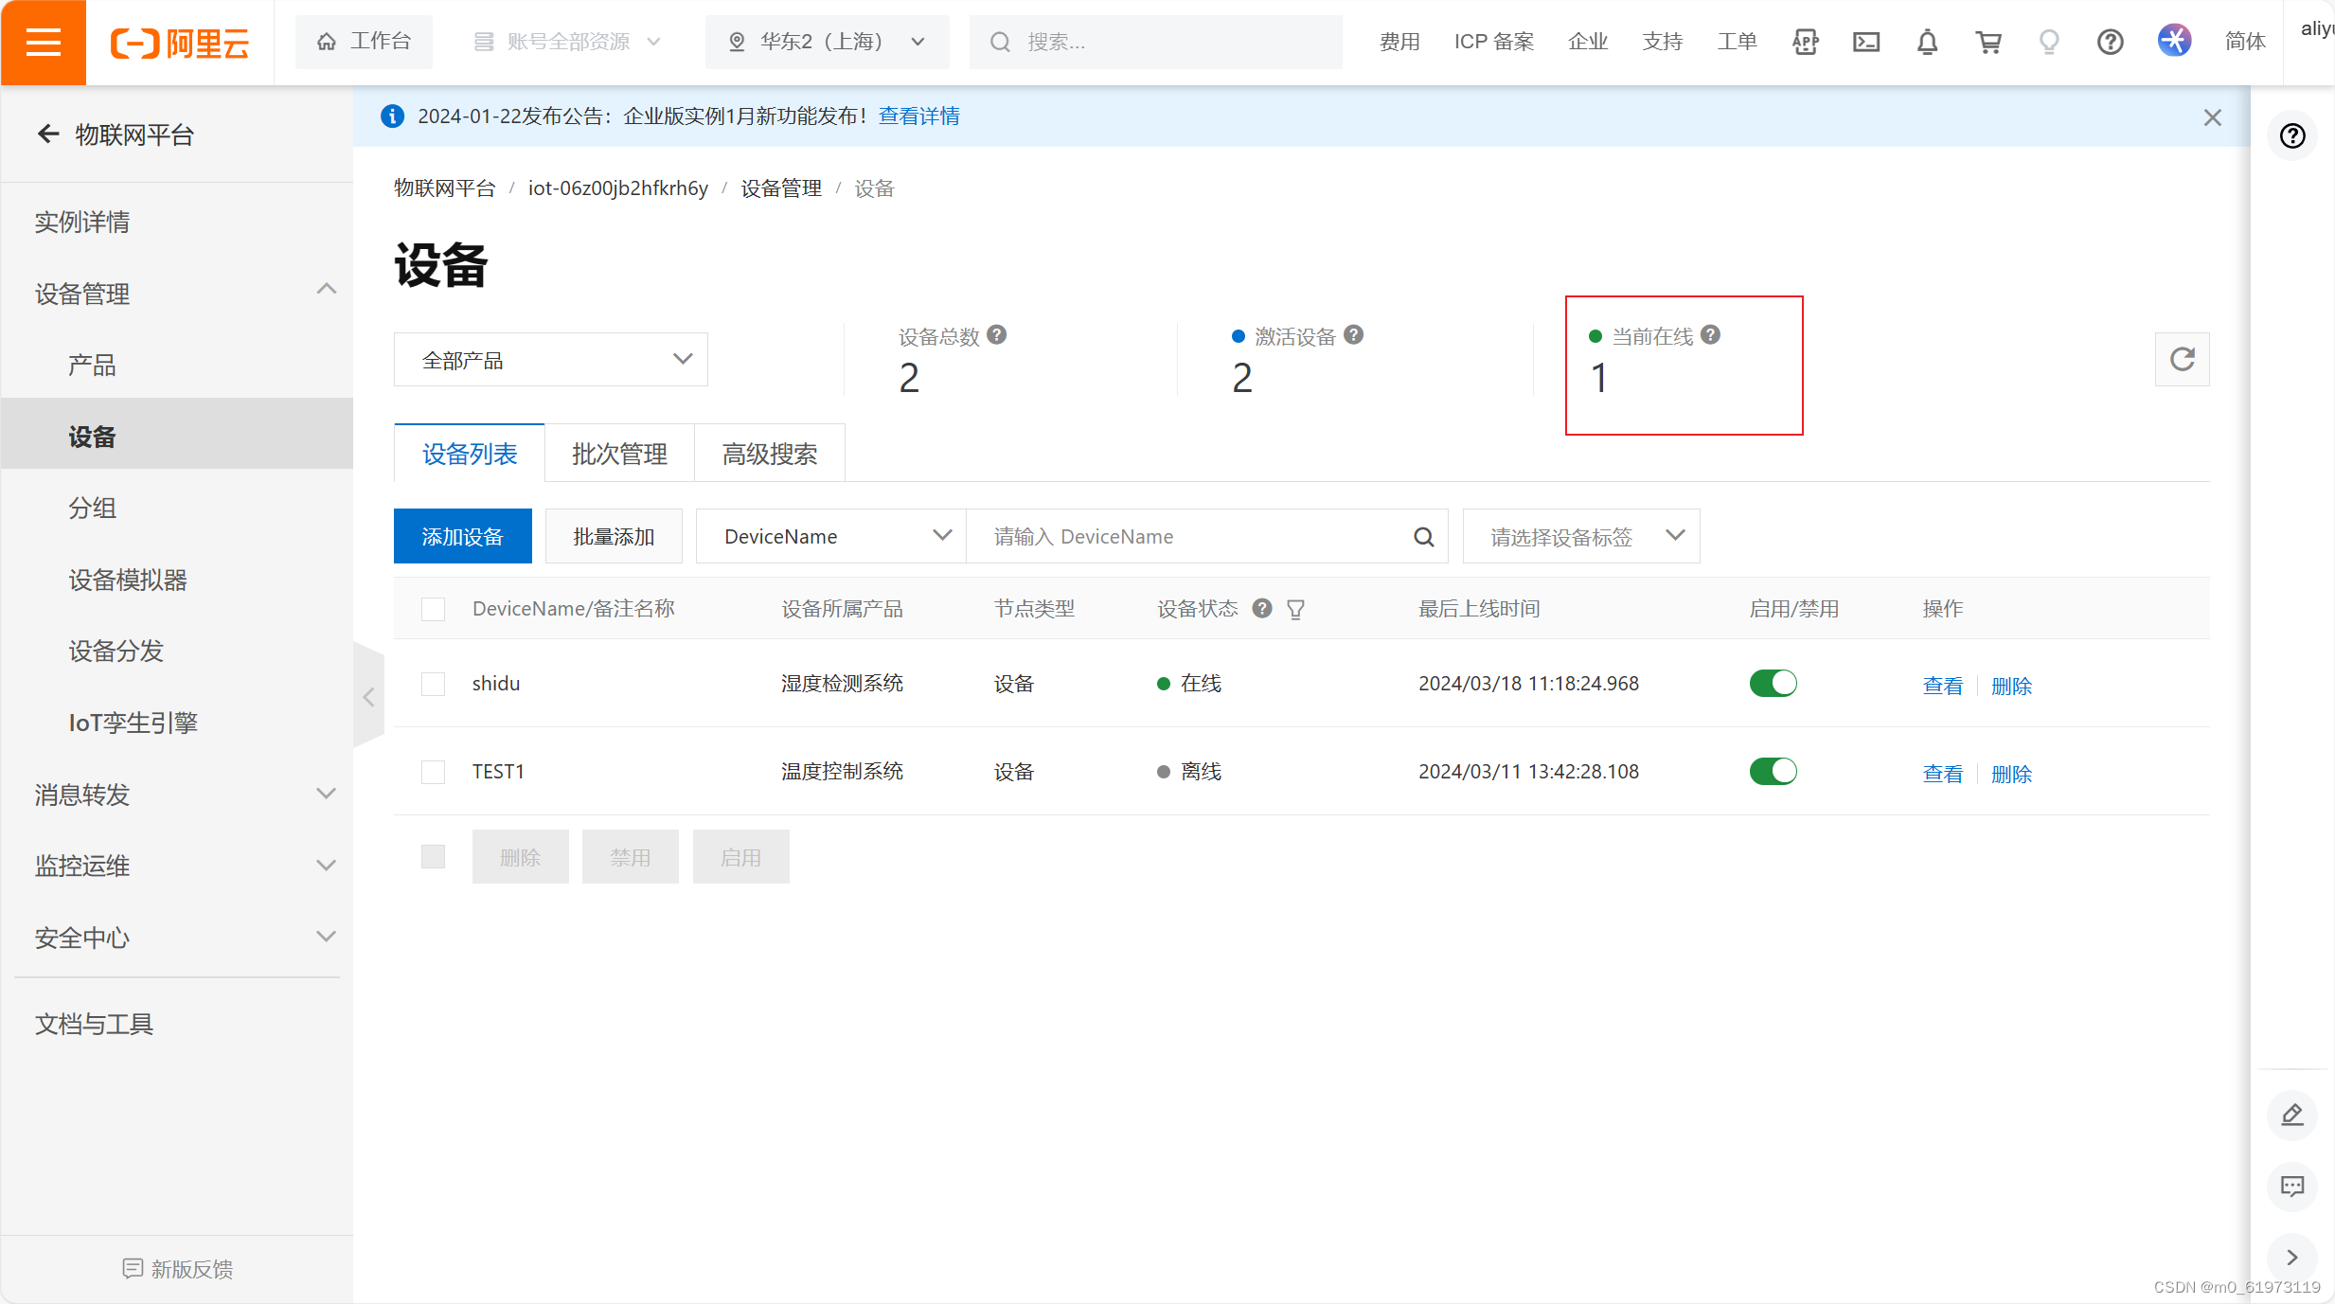Open the 华东2（上海）region selector

click(x=827, y=42)
